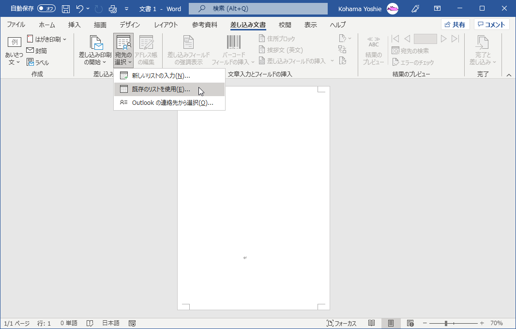Click the Kohama Yoshie account avatar

[392, 9]
